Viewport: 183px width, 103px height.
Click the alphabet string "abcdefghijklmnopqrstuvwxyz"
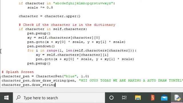click(83, 3)
